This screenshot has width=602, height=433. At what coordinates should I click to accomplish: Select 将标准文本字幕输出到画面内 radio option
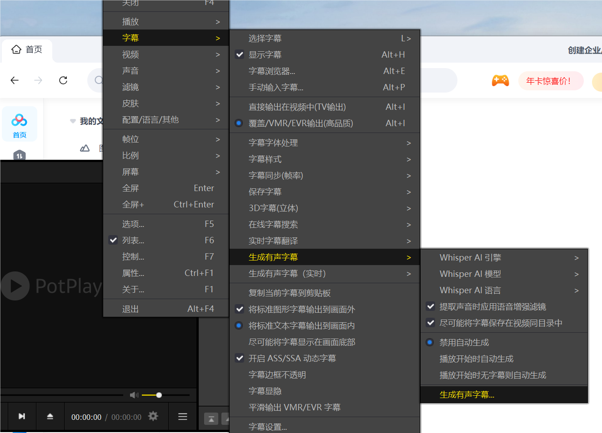(325, 325)
